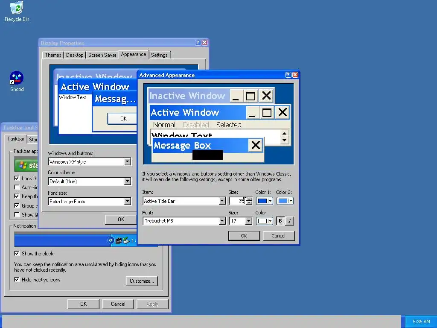
Task: Click Cancel in Taskbar properties window
Action: (x=118, y=304)
